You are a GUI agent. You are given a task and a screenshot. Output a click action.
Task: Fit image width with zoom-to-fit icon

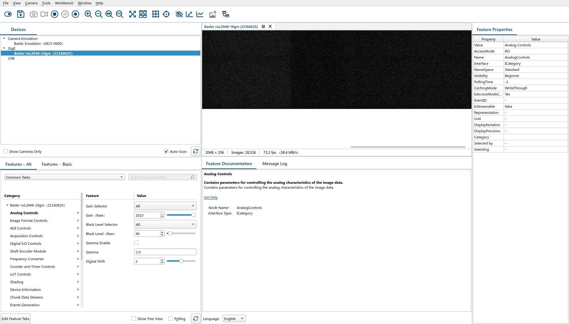click(109, 14)
